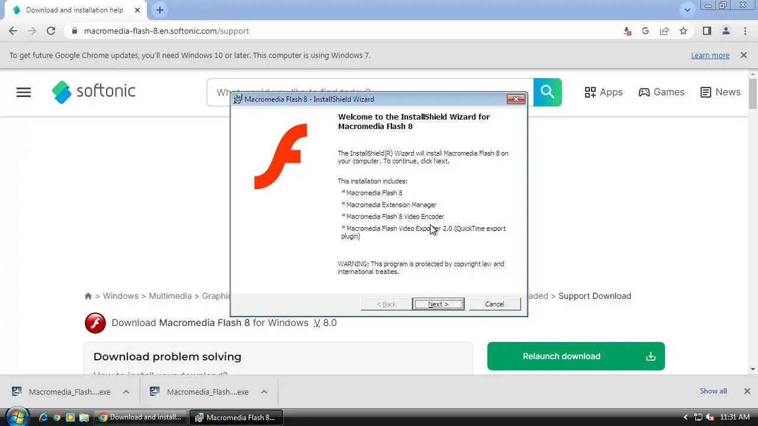The image size is (758, 426).
Task: Open second Macromedia_Flash exe download item
Action: pos(200,392)
